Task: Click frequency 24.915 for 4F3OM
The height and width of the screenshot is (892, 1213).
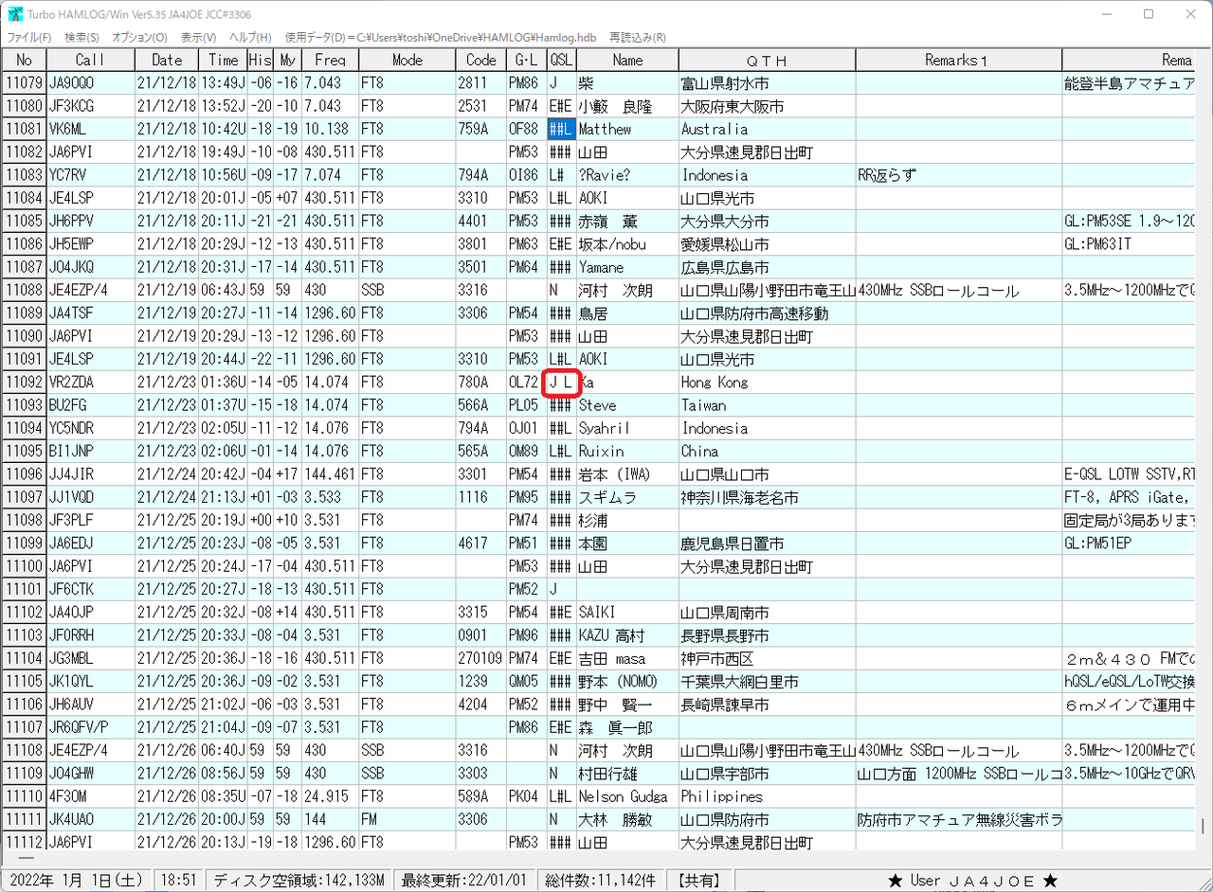Action: click(326, 796)
